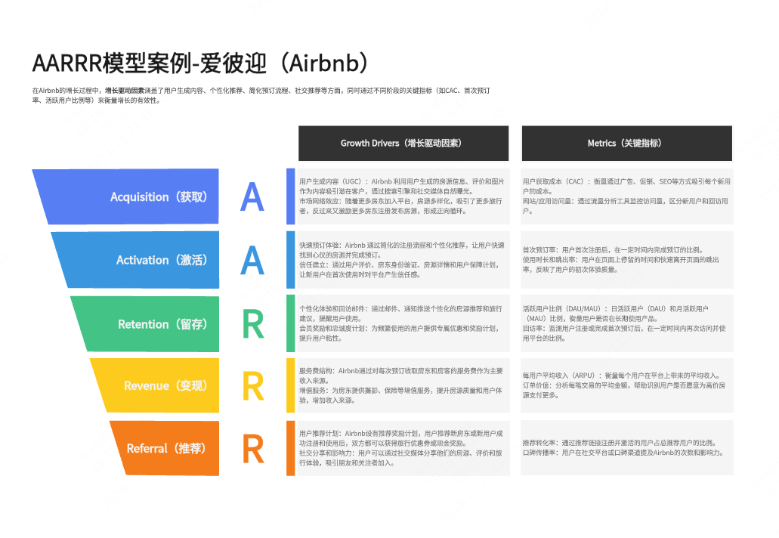Select the yellow R icon next to Revenue

(x=252, y=385)
